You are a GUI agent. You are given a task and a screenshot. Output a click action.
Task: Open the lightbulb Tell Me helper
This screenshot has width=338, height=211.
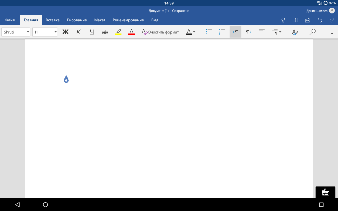point(283,20)
